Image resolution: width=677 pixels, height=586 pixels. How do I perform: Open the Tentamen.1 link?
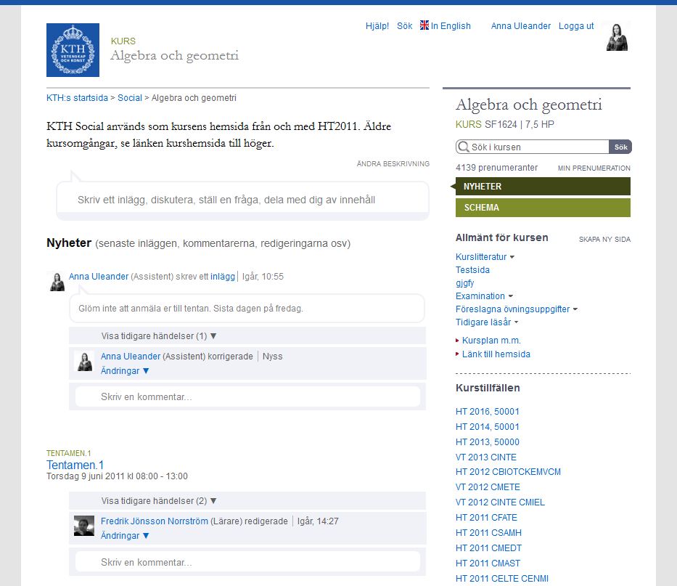(x=75, y=465)
